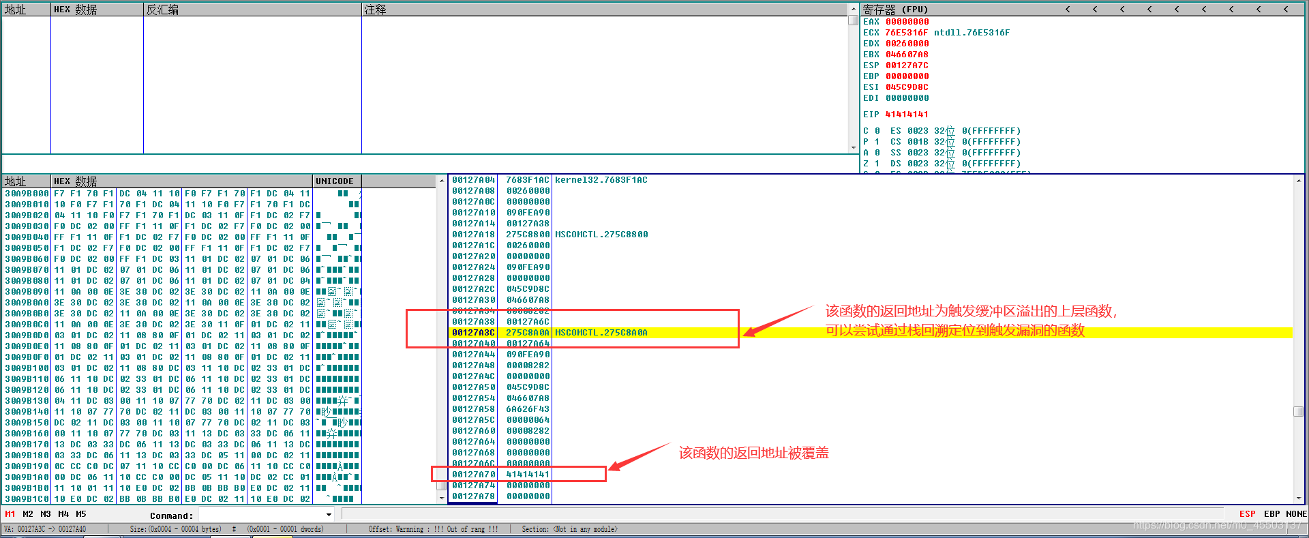Select stack value 6A626F43 at 00127A58
Image resolution: width=1309 pixels, height=538 pixels.
527,409
